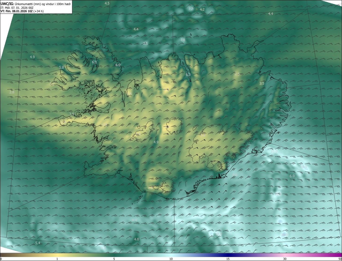Image resolution: width=342 pixels, height=261 pixels.
Task: Click the '1' tick on color scale
Action: pyautogui.click(x=57, y=259)
